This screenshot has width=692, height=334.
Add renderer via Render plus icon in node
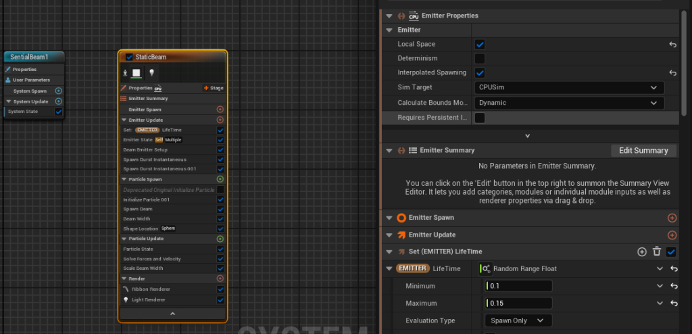tap(220, 279)
